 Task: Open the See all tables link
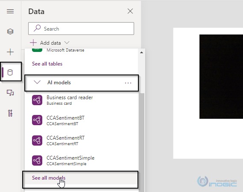[x=47, y=64]
